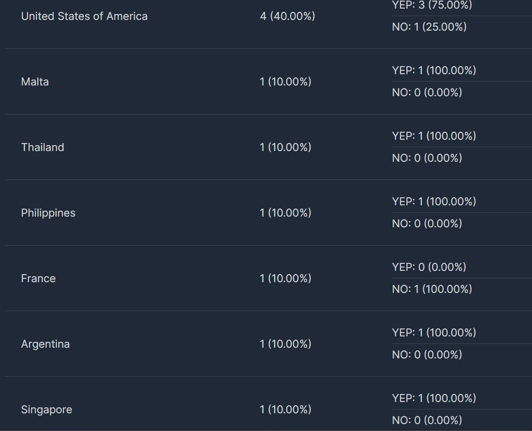Viewport: 532px width, 431px height.
Task: Click the Malta country name
Action: click(x=35, y=82)
